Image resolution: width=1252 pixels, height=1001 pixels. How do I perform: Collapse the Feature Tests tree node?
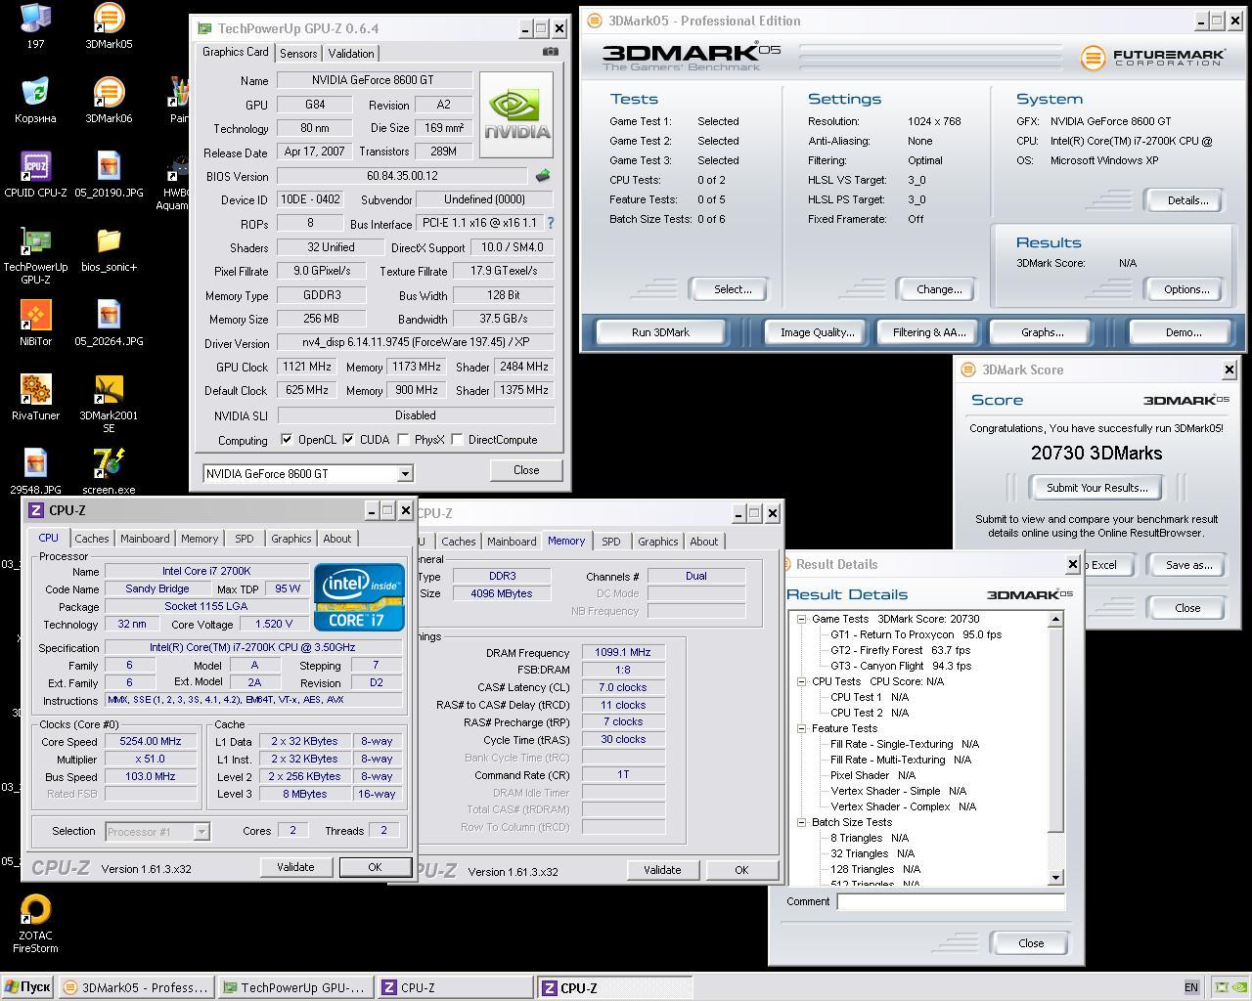coord(801,728)
